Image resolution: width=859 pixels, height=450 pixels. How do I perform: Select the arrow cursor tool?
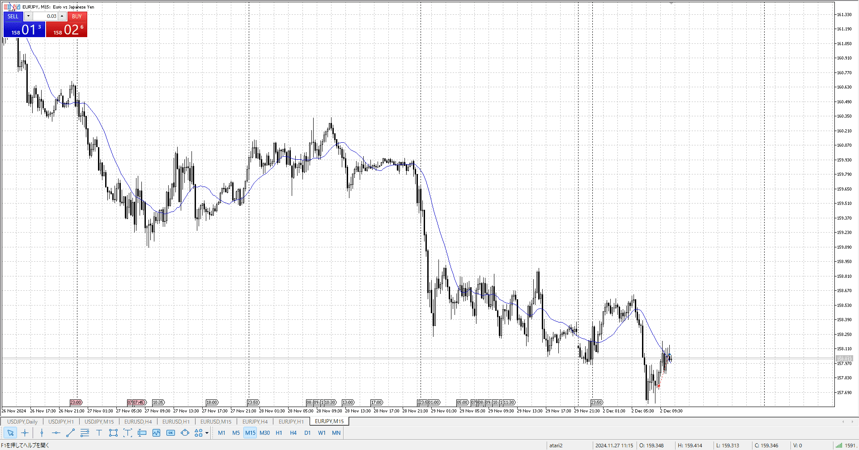point(10,433)
